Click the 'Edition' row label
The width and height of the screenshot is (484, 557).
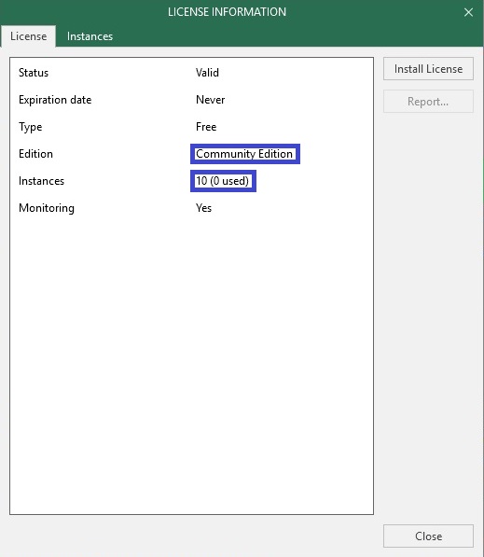pyautogui.click(x=35, y=154)
